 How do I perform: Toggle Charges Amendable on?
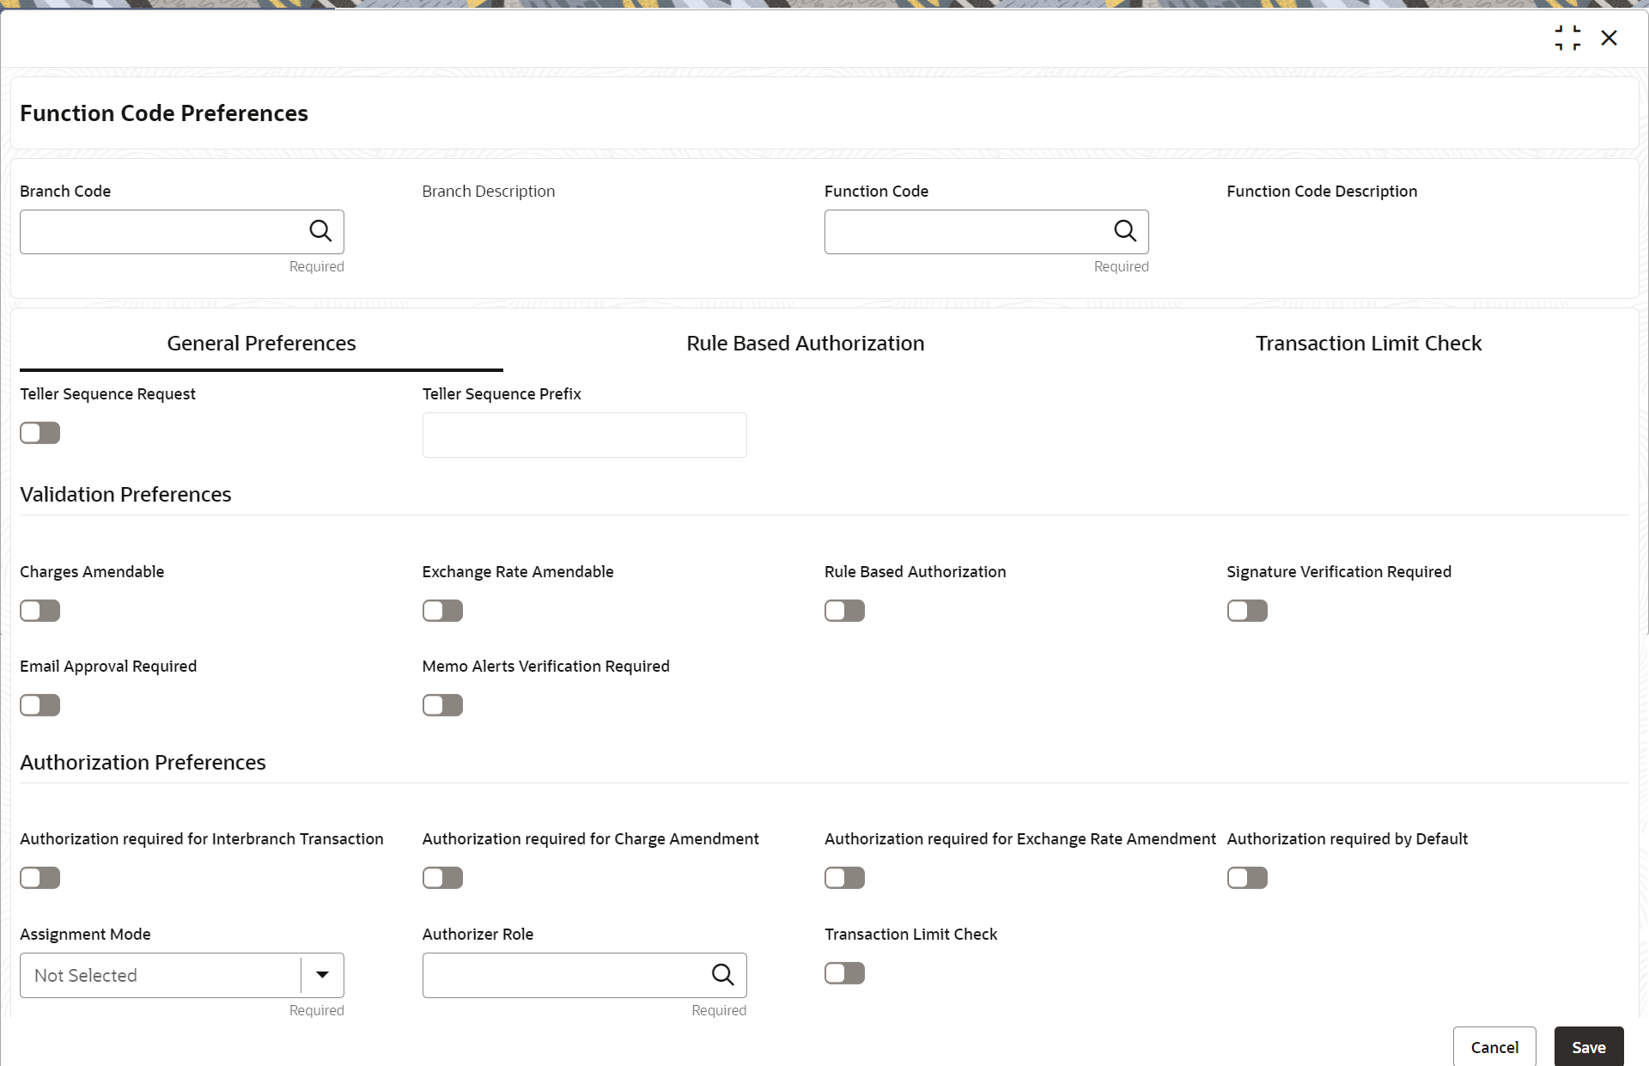[x=40, y=611]
